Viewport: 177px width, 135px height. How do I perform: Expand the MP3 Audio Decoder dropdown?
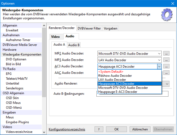point(159,60)
